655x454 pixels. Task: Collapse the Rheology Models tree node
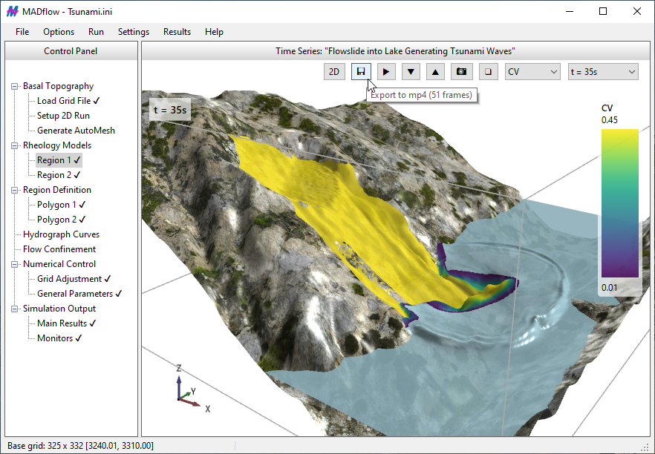[14, 145]
